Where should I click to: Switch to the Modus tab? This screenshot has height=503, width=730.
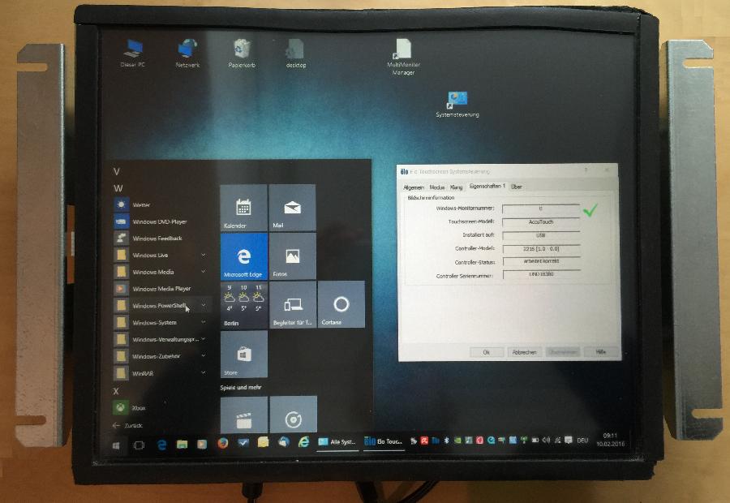tap(436, 185)
